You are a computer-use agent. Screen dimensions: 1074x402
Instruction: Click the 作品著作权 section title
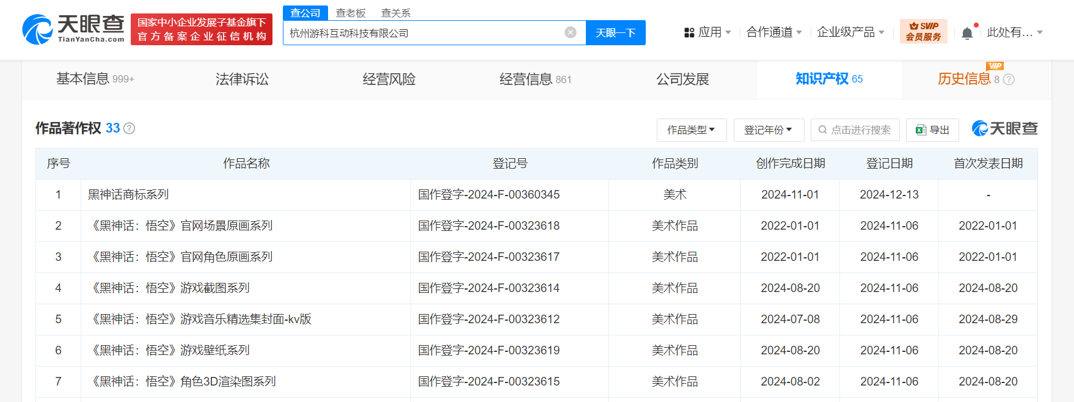tap(68, 128)
